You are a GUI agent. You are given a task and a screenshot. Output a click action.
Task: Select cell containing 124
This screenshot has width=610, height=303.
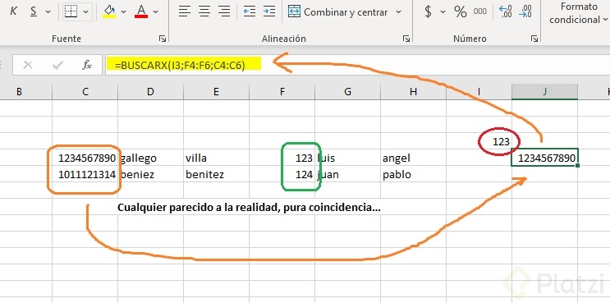tap(282, 174)
